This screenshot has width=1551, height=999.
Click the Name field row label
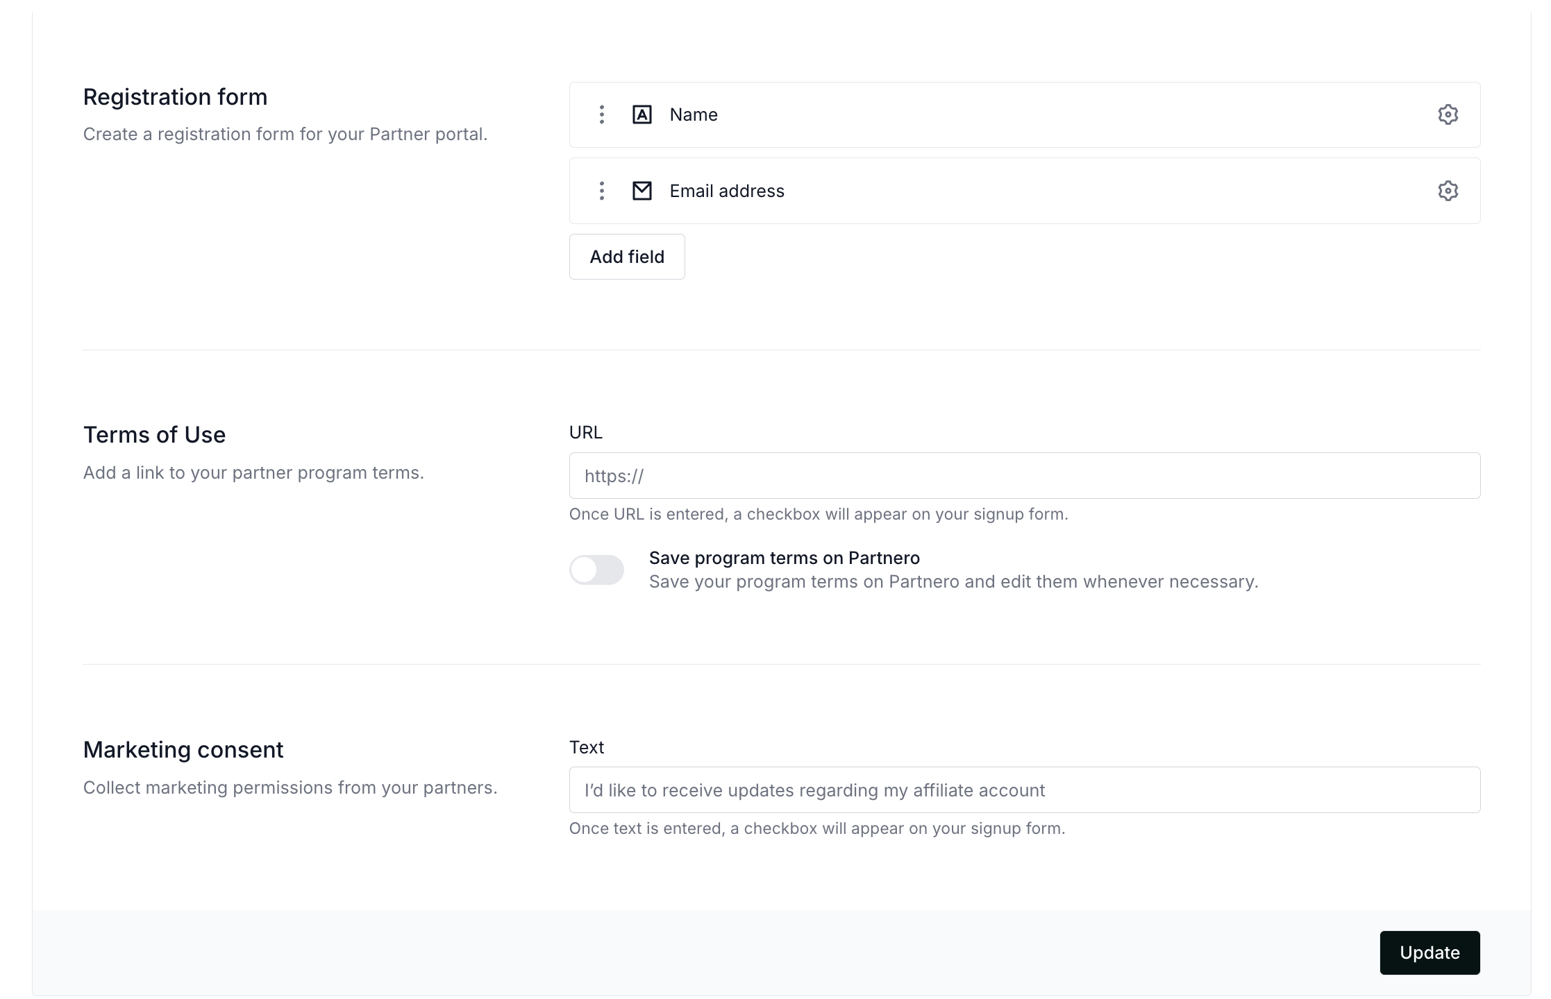(x=693, y=114)
